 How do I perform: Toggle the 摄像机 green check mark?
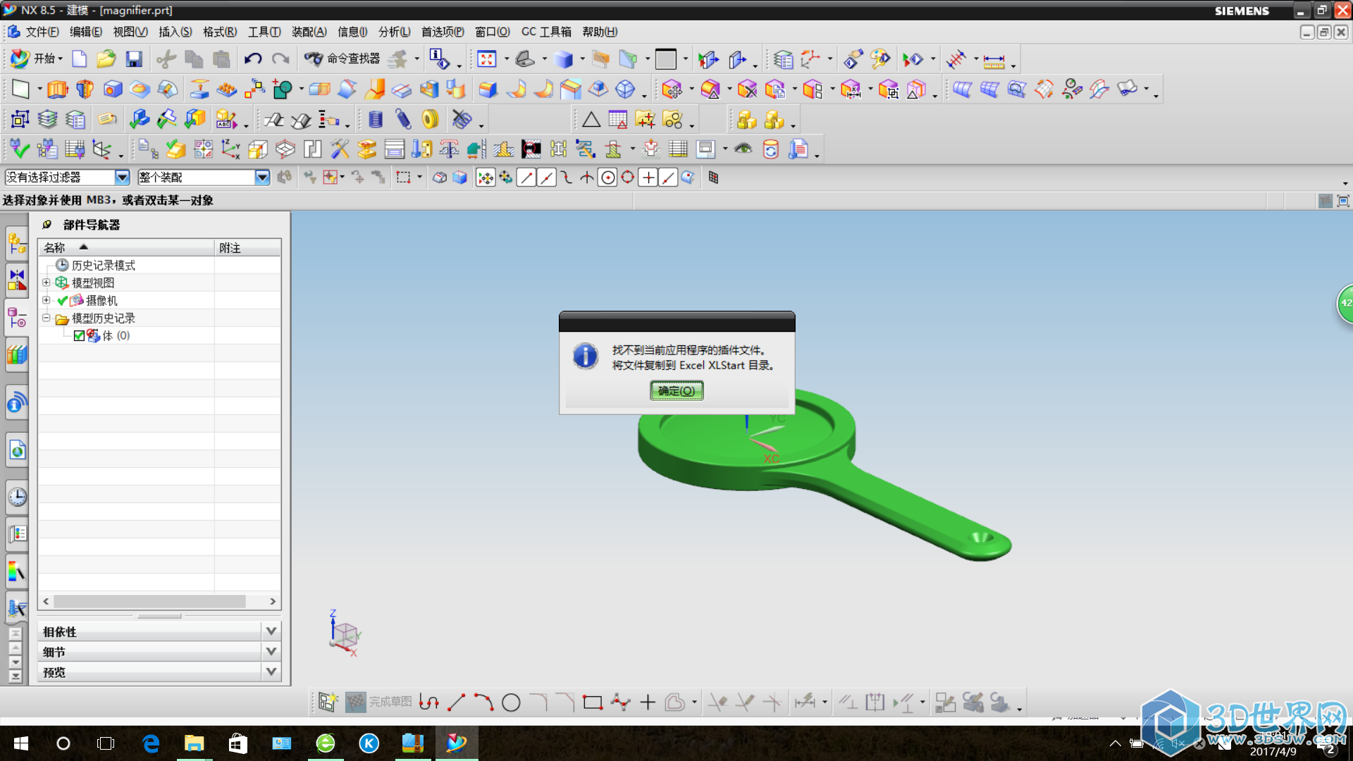62,301
